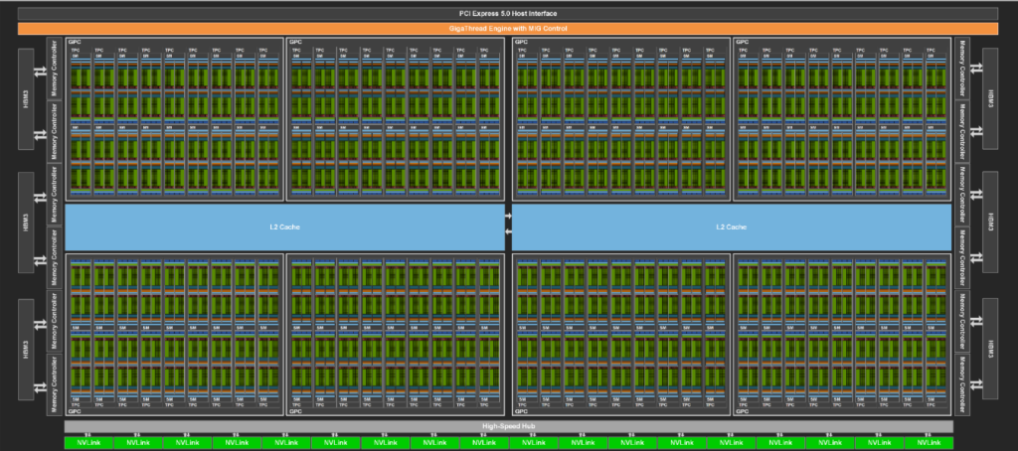Click the GPC label of the lower-right GPC
Image resolution: width=1018 pixels, height=451 pixels.
pos(742,411)
